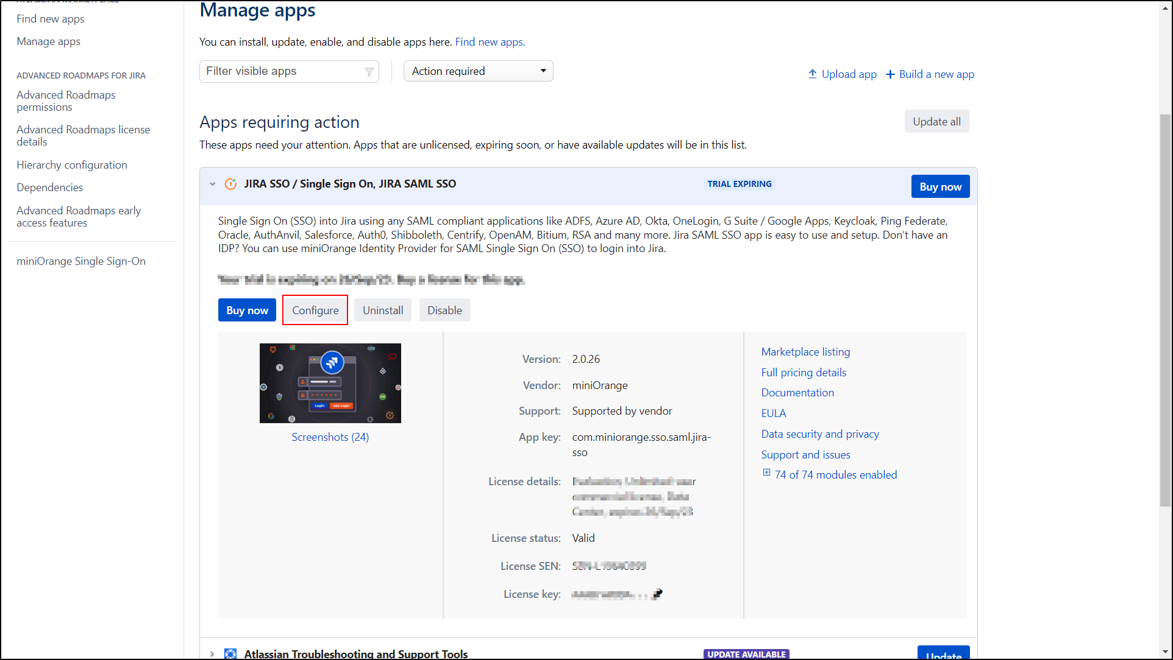
Task: Click the Update all button
Action: tap(936, 122)
